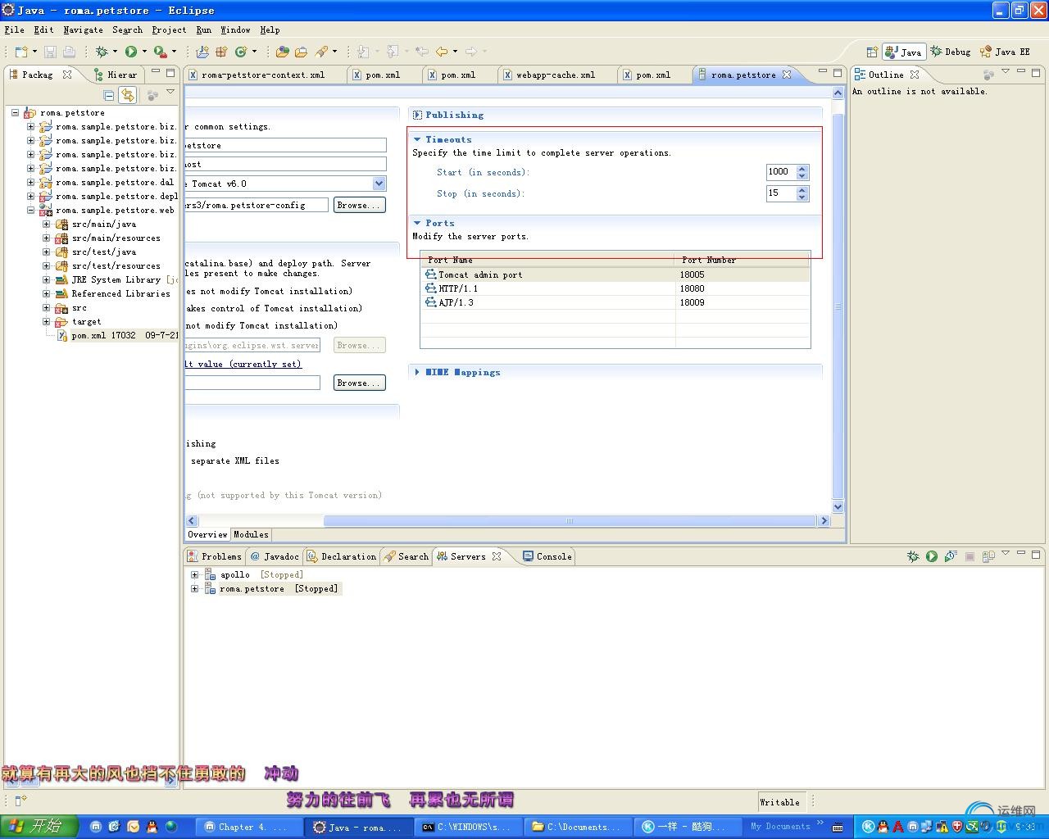This screenshot has width=1049, height=839.
Task: Select the HTTP/1.1 port row
Action: tap(615, 288)
